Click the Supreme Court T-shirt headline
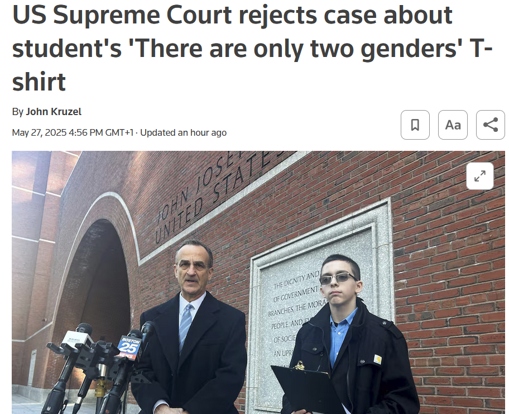This screenshot has width=509, height=414. pos(252,48)
